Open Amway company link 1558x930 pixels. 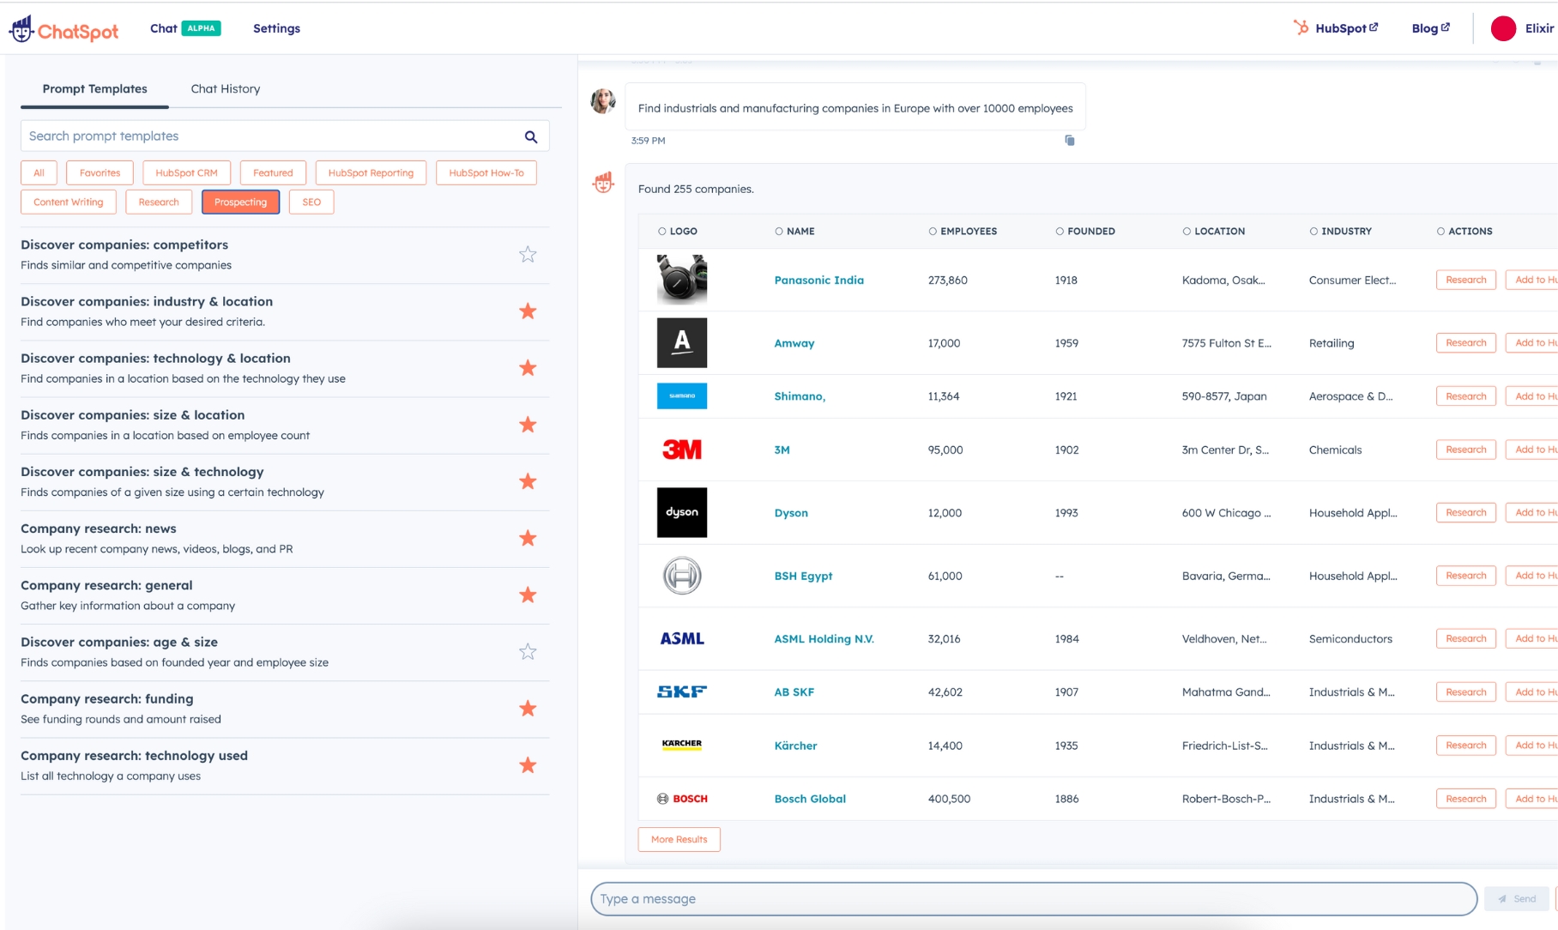(794, 343)
